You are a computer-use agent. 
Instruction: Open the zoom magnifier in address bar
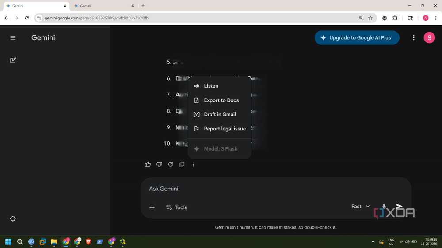361,18
